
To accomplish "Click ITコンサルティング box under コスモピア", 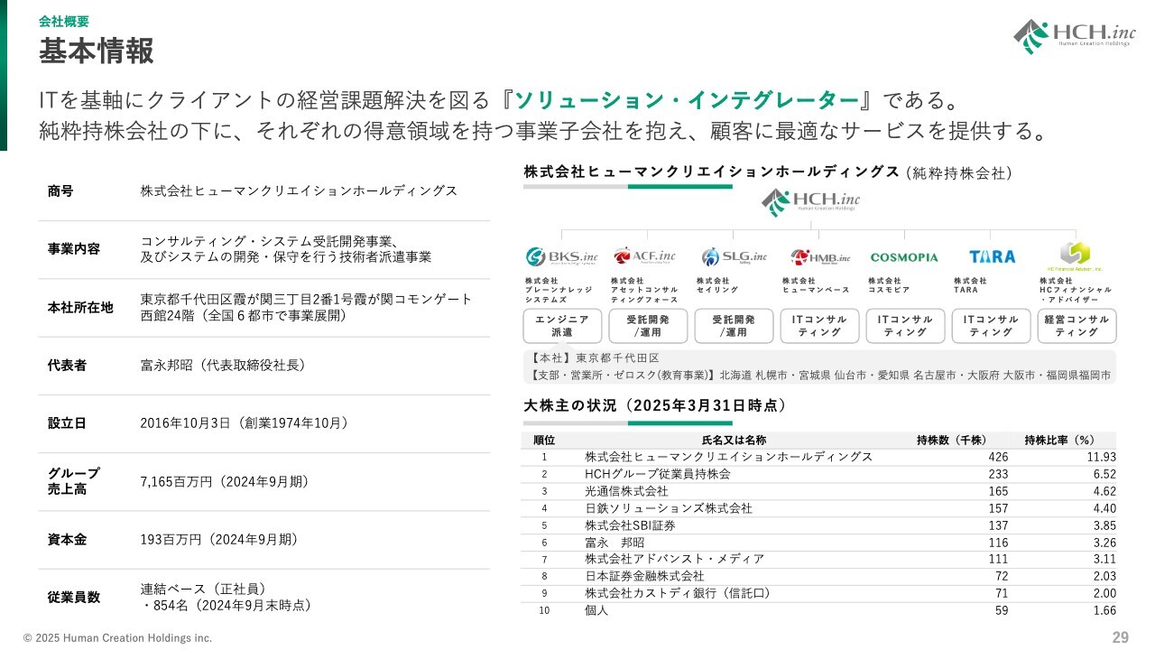I will point(905,326).
